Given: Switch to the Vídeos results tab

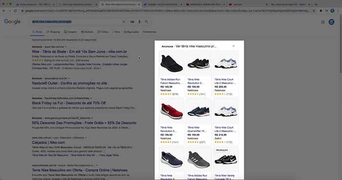Looking at the screenshot, I should pos(103,32).
